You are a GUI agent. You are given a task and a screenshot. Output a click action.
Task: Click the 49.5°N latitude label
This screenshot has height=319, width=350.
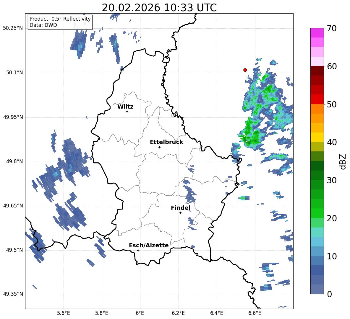[14, 250]
